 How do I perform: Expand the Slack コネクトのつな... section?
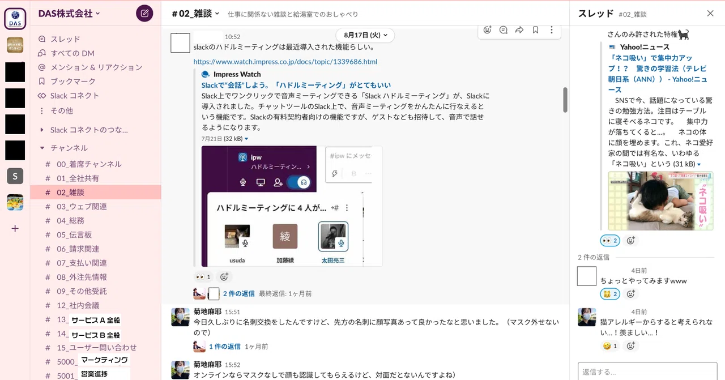tap(42, 130)
